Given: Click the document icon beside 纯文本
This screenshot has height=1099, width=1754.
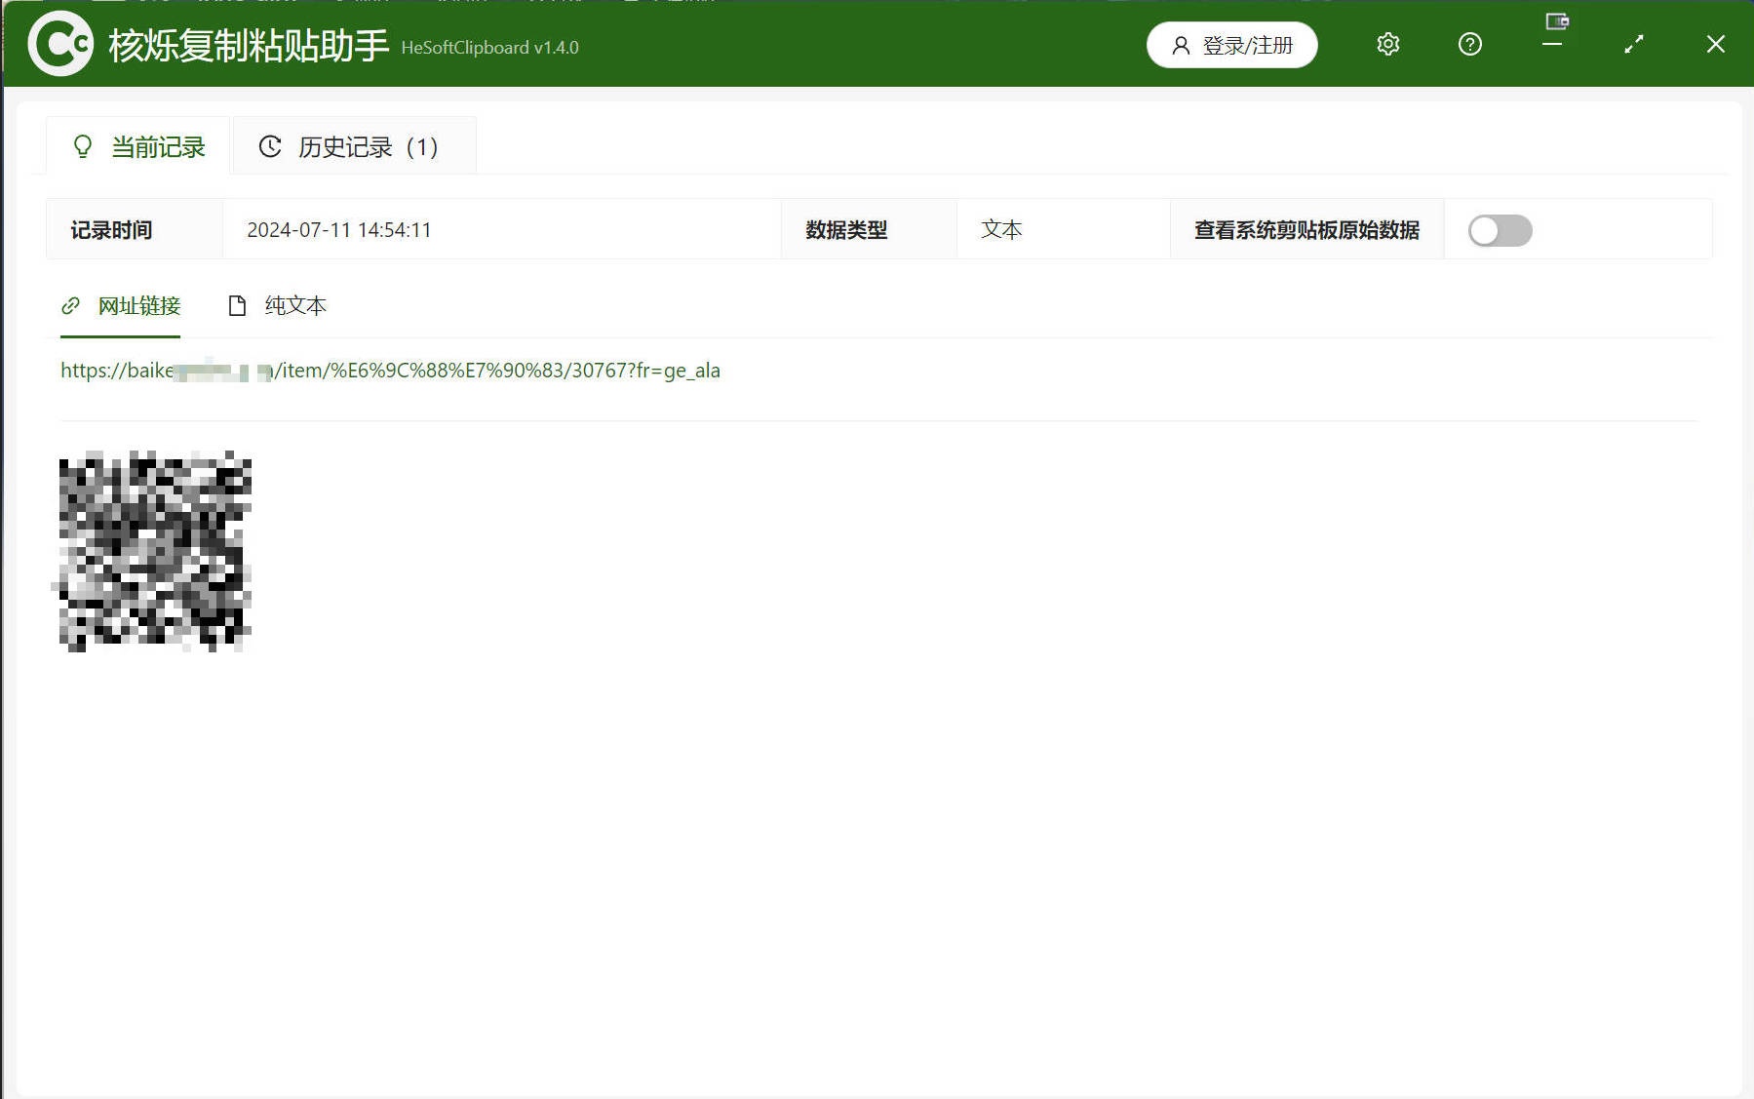Looking at the screenshot, I should (x=236, y=306).
